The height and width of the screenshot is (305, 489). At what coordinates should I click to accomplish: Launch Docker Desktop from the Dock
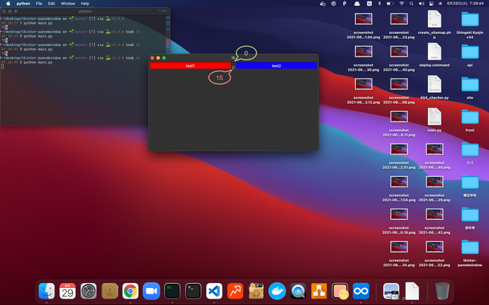pos(277,291)
